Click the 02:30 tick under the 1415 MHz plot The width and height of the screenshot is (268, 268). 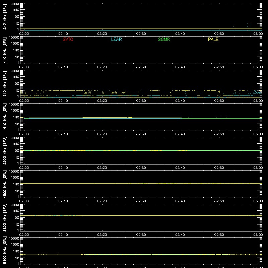(141, 134)
